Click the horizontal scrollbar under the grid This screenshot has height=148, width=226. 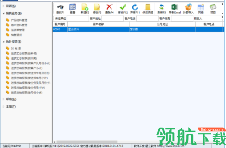[87, 142]
